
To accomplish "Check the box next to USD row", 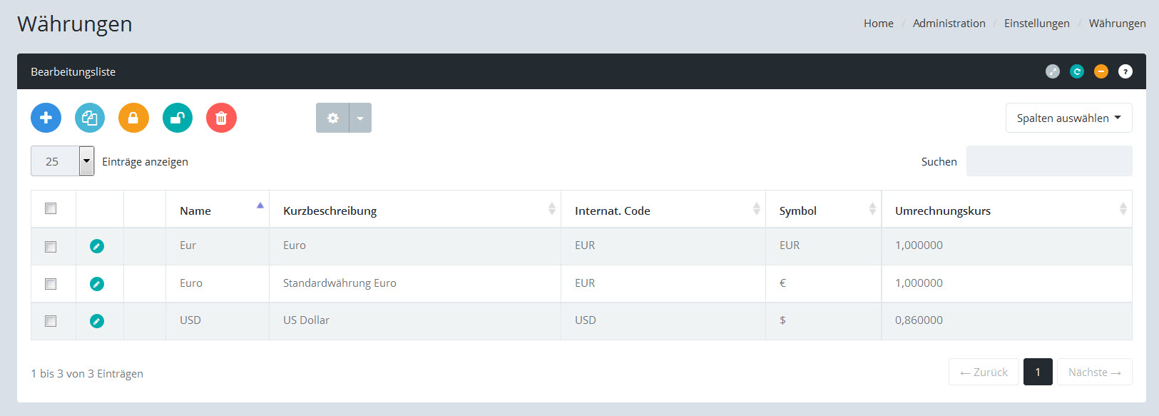I will pyautogui.click(x=51, y=321).
